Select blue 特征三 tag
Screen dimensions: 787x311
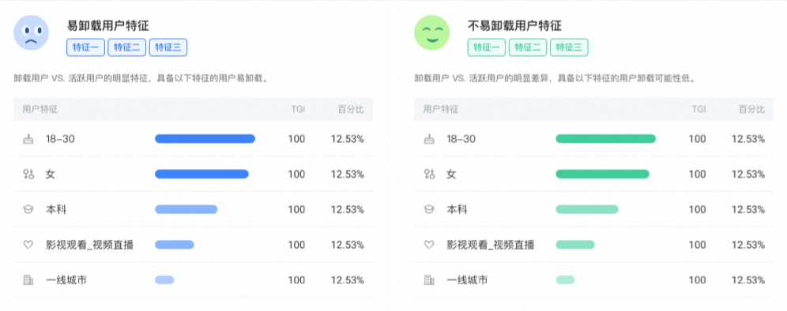168,47
